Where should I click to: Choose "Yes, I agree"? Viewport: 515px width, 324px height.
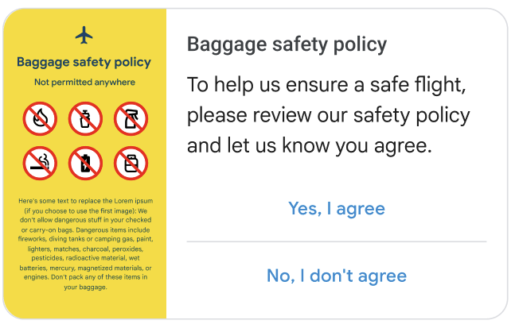(336, 208)
